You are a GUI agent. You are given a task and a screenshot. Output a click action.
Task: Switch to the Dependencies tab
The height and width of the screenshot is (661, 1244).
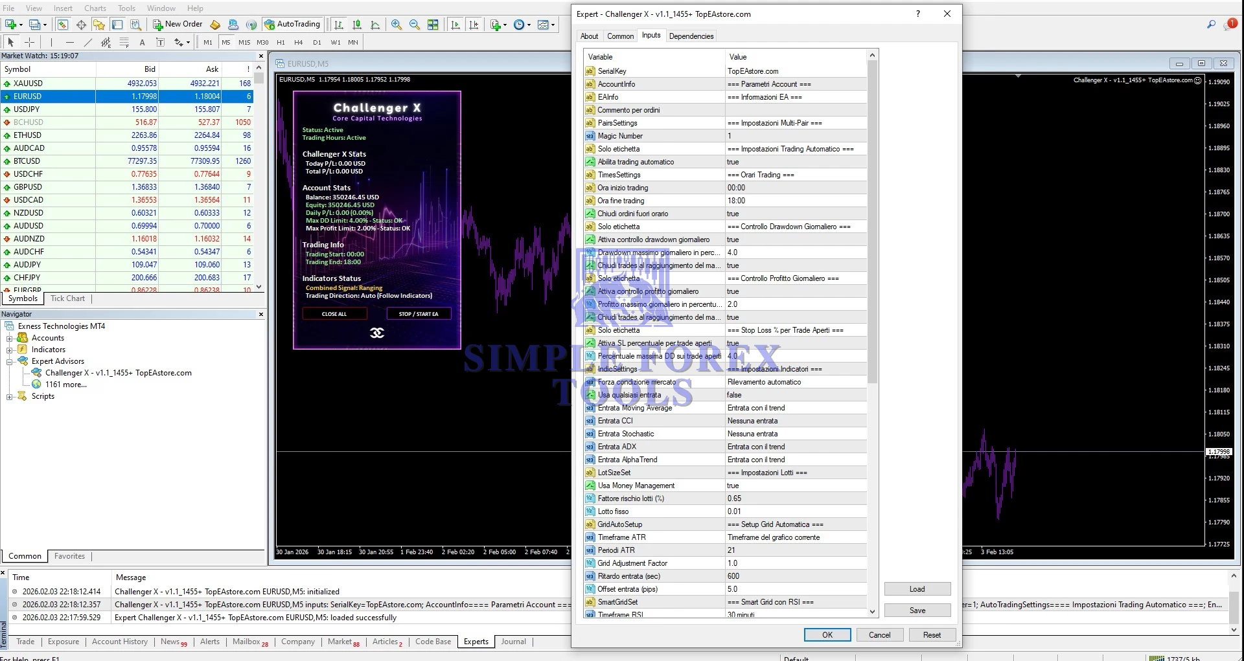tap(691, 36)
